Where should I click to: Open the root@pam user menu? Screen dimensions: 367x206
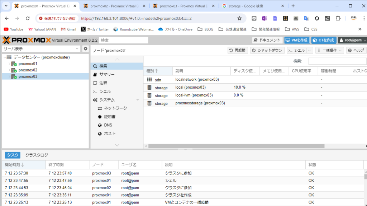point(353,40)
